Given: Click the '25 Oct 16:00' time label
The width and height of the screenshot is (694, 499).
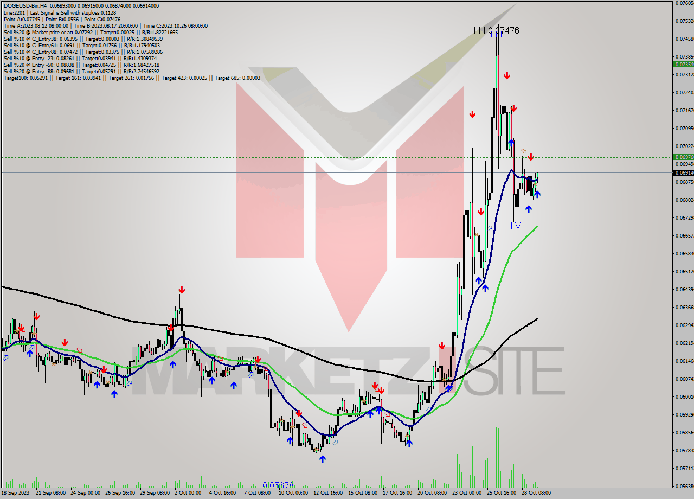Looking at the screenshot, I should coord(500,493).
